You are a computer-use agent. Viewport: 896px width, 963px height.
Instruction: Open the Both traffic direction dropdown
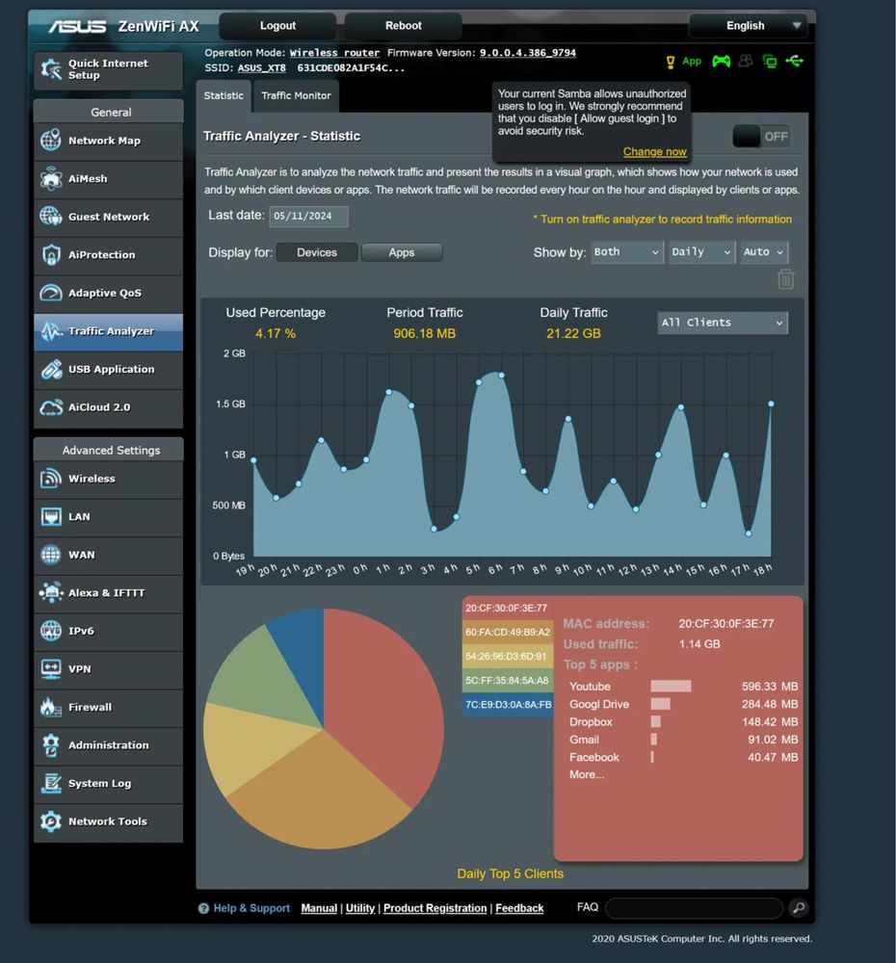click(627, 251)
